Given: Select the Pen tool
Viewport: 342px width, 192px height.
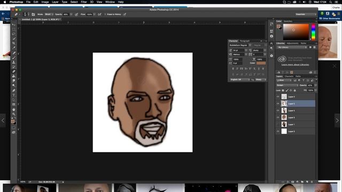Looking at the screenshot, I should (x=14, y=90).
